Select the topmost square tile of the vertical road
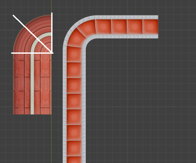This screenshot has width=196, height=163. coord(74,54)
